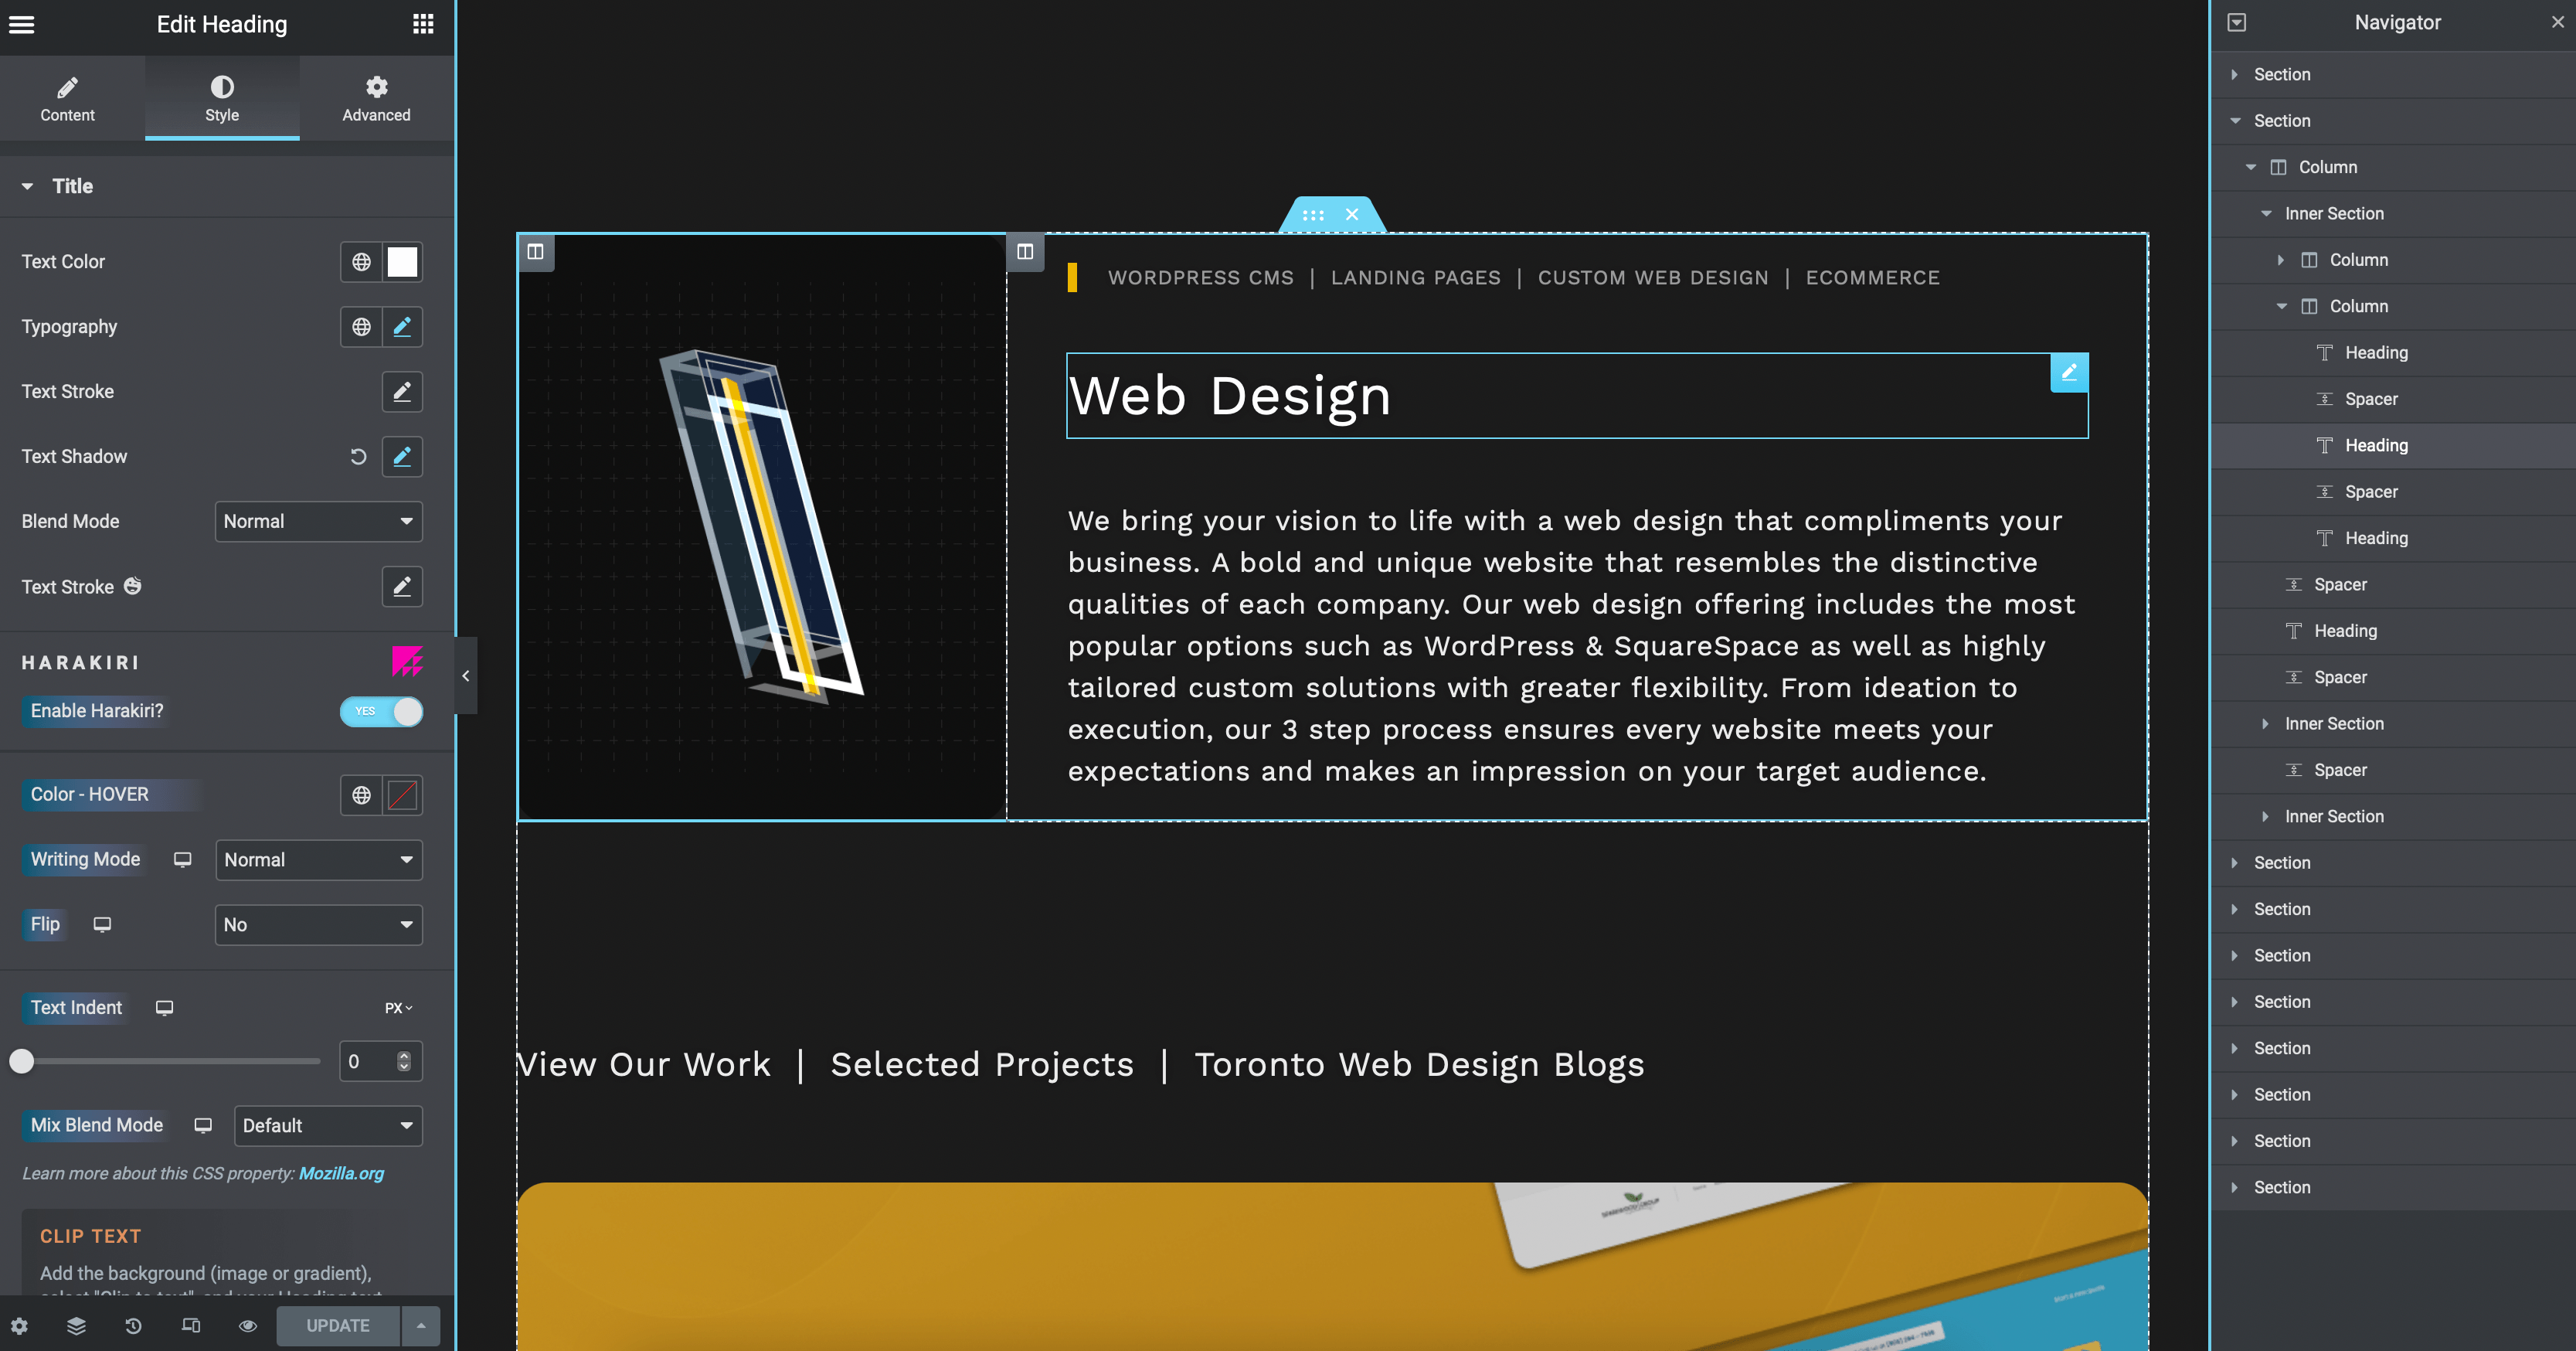Collapse the first Inner Section in Navigator

point(2266,214)
